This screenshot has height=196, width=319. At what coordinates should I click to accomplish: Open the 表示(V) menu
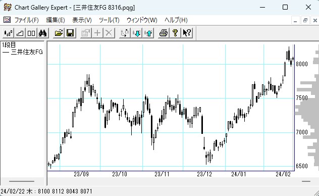82,20
